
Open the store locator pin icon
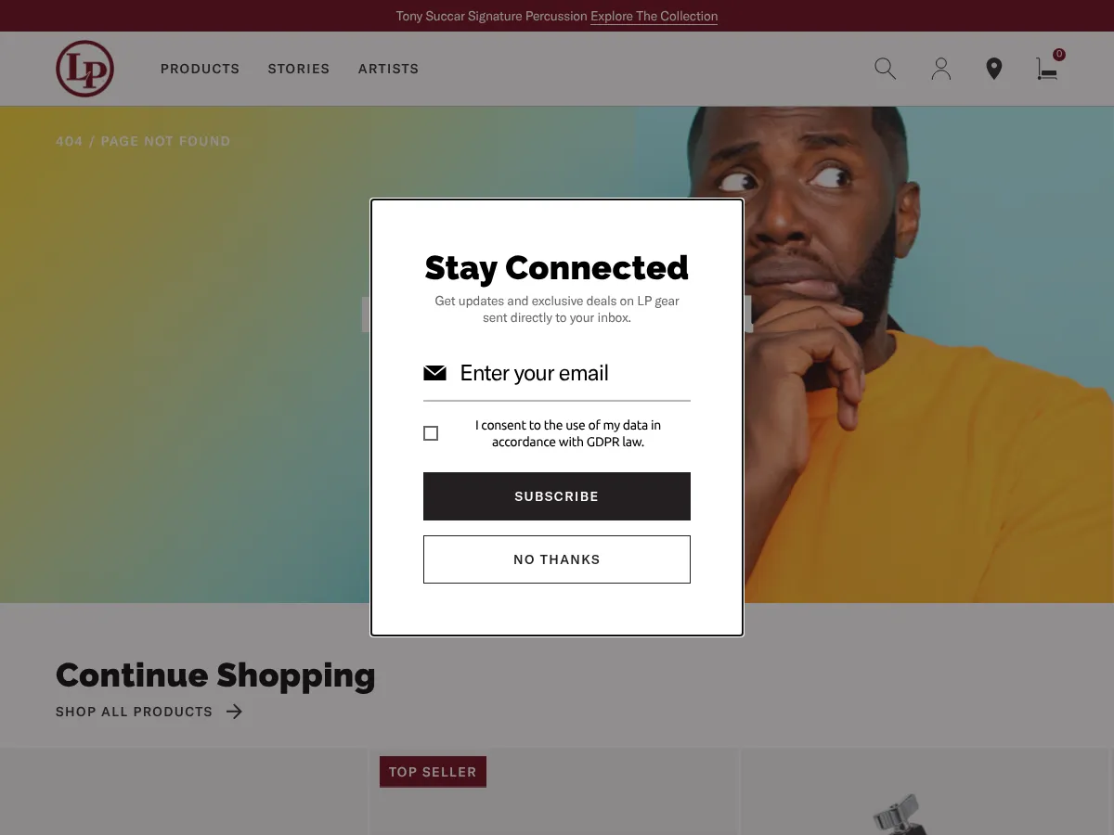pos(994,69)
